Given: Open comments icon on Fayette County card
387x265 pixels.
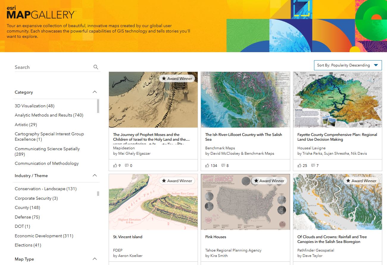Looking at the screenshot, I should 313,165.
